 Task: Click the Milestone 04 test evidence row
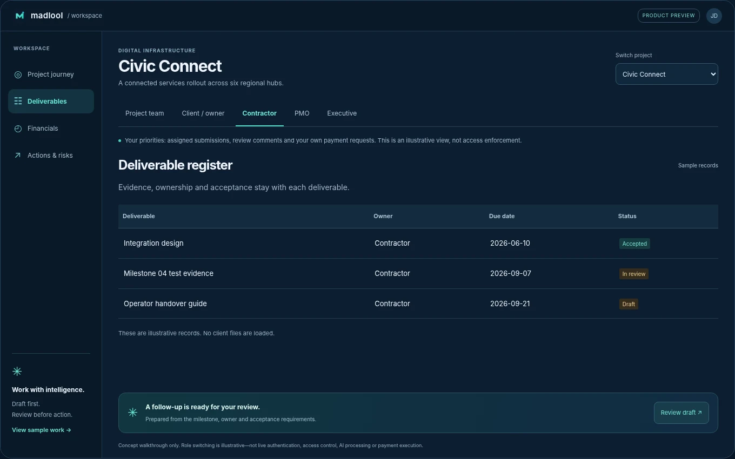point(418,273)
